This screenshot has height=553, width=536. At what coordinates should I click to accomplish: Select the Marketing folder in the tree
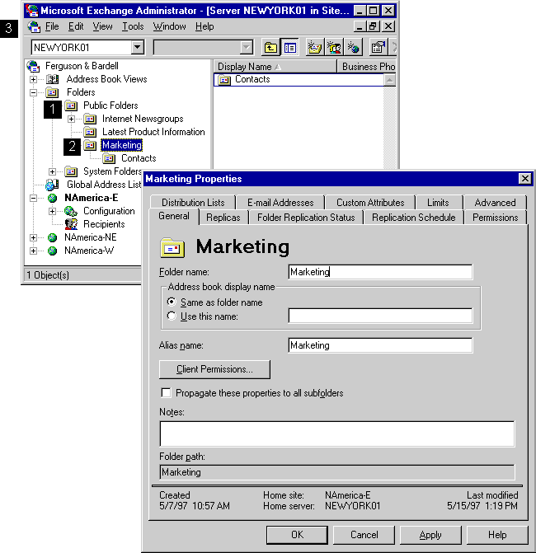pyautogui.click(x=122, y=145)
